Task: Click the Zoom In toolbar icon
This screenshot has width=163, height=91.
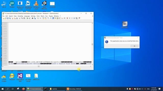Action: [38, 18]
